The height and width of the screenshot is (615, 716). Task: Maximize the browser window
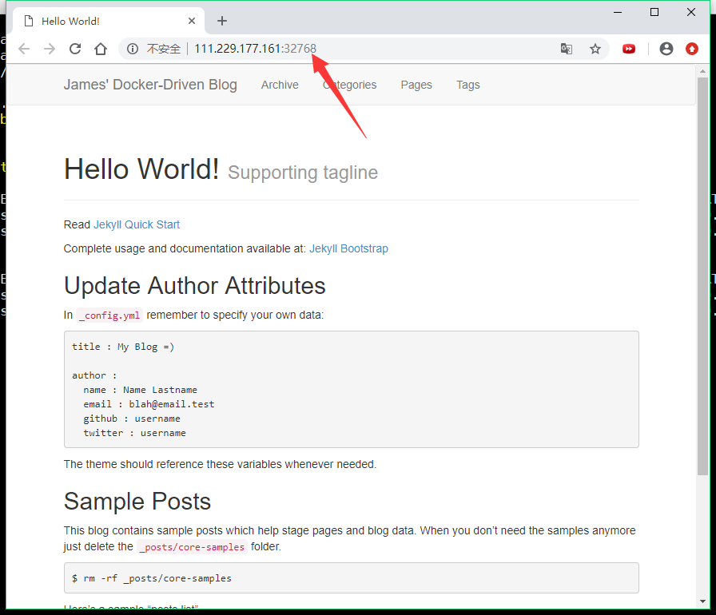coord(654,12)
